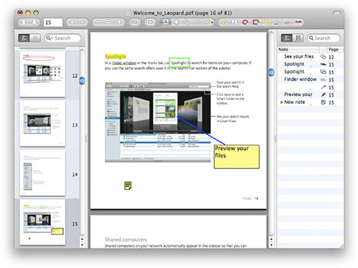Zoom out with the minus button
358x268 pixels.
[98, 22]
